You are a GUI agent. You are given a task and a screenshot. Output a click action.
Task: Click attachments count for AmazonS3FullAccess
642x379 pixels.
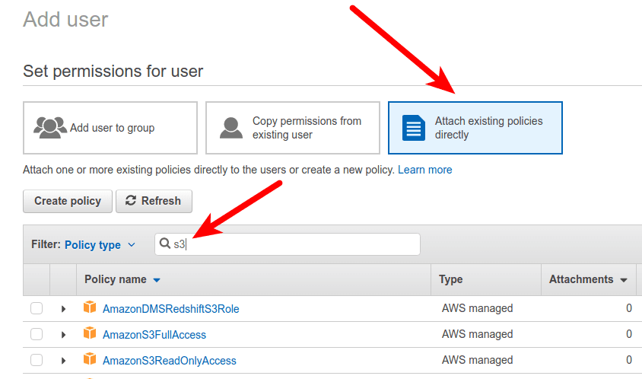(x=629, y=334)
